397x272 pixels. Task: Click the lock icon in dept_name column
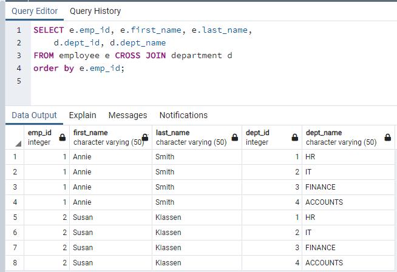pos(387,138)
